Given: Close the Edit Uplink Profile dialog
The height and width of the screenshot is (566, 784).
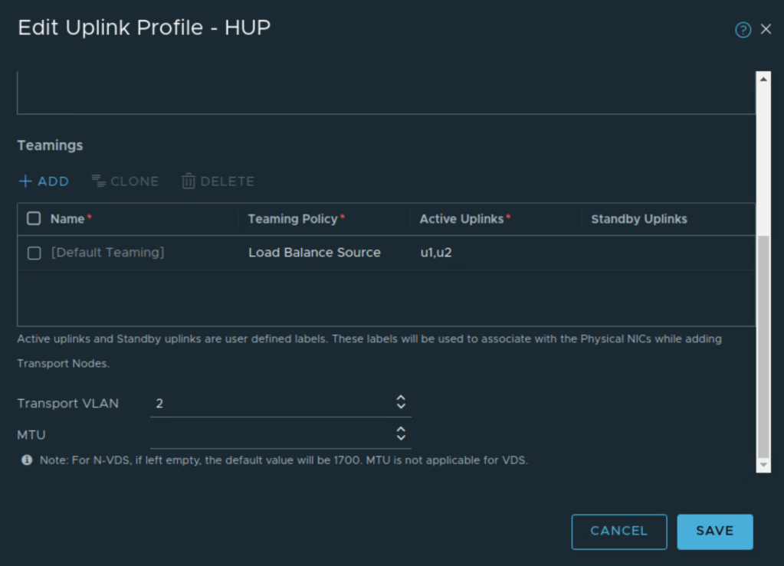Looking at the screenshot, I should coord(766,30).
